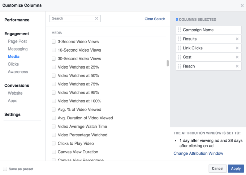This screenshot has height=175, width=246.
Task: Check the Video Watches at 50% box
Action: pyautogui.click(x=54, y=76)
